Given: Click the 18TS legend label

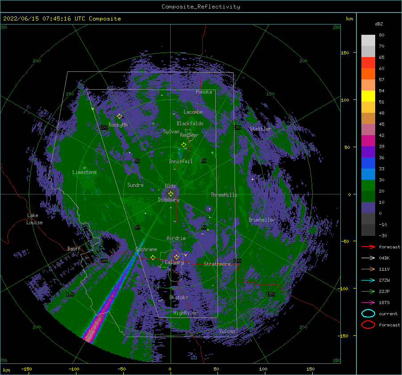Looking at the screenshot, I should click(384, 302).
